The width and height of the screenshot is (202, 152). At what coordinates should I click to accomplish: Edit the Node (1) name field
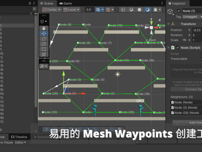pos(192,11)
